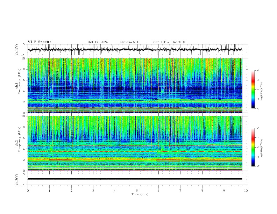The image size is (277, 214).
Task: Click the ch.3 flat black voltage trace
Action: click(x=135, y=179)
